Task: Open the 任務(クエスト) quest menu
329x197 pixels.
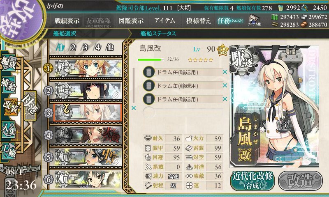Action: [230, 21]
